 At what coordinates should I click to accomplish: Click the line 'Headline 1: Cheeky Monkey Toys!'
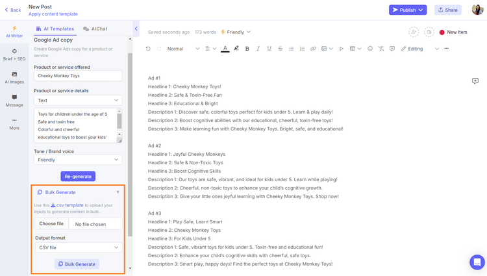tap(184, 86)
